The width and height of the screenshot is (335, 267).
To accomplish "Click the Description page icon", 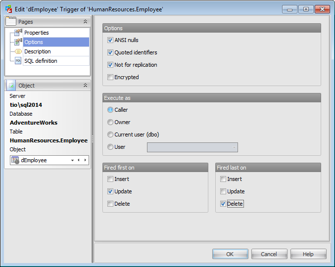I will (18, 51).
